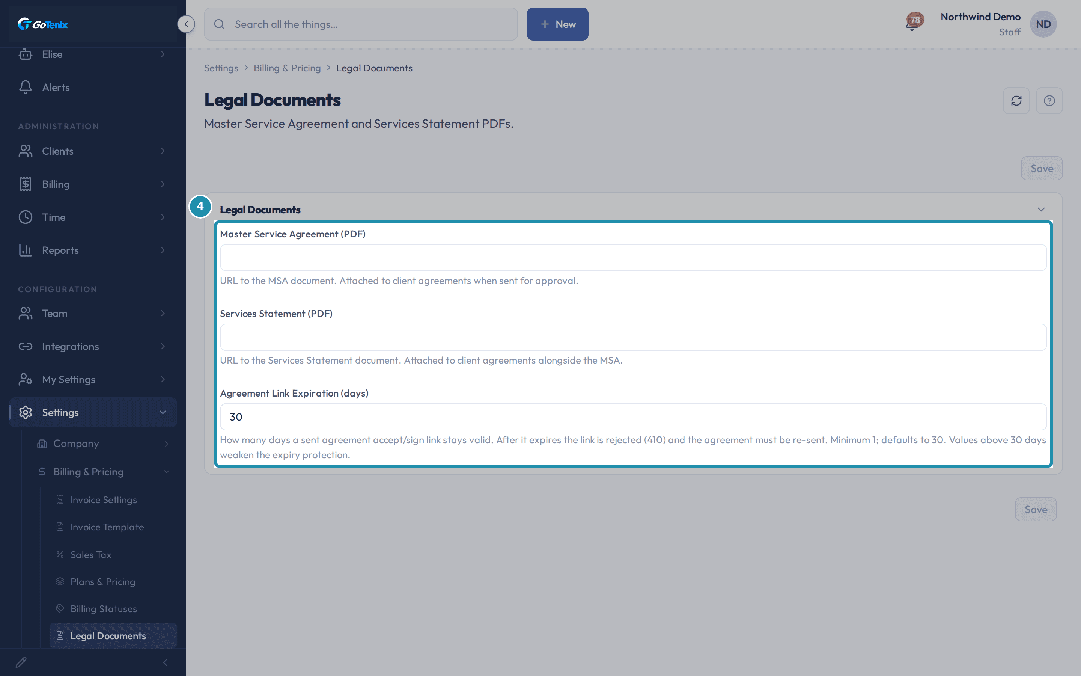Click the pencil edit icon in sidebar footer
The image size is (1081, 676).
click(x=21, y=662)
